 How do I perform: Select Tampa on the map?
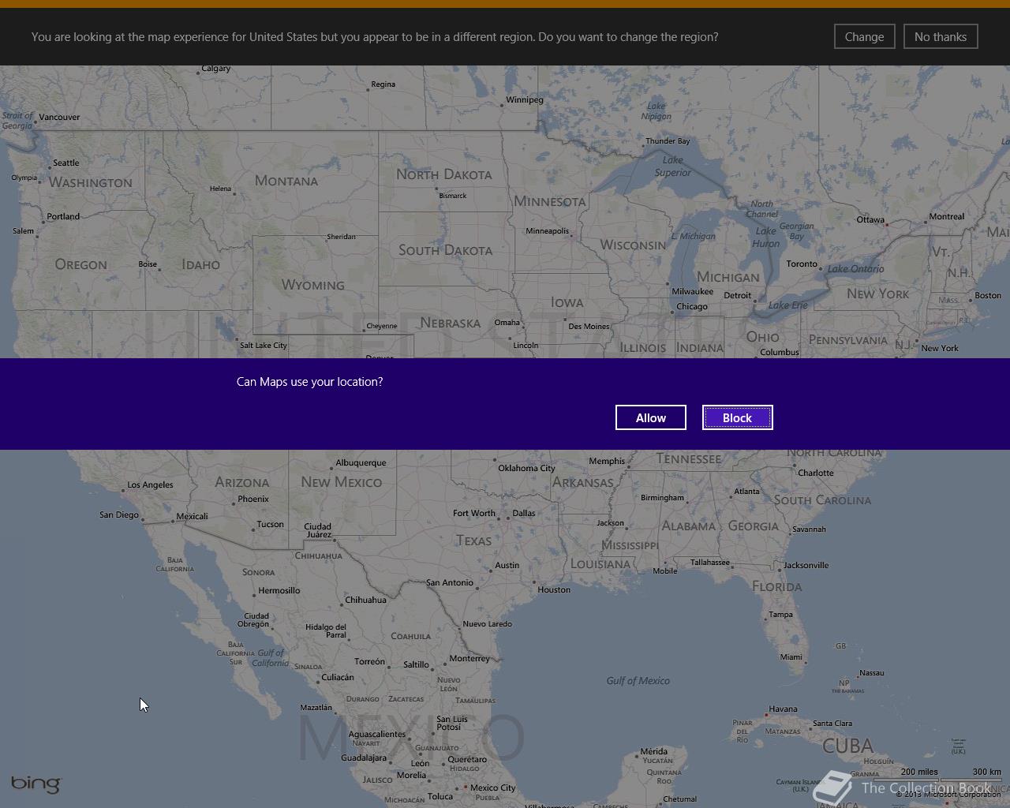coord(780,614)
